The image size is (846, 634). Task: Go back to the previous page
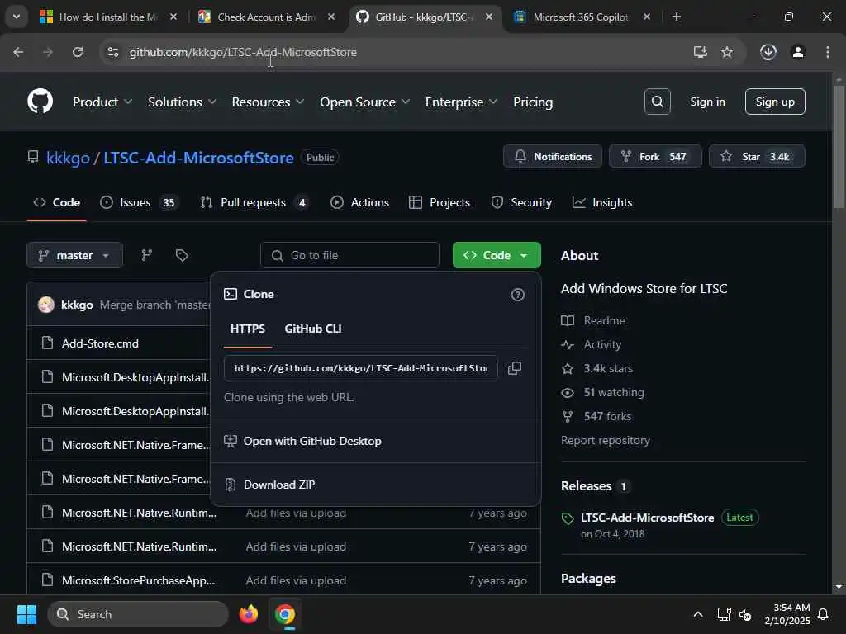pyautogui.click(x=18, y=52)
